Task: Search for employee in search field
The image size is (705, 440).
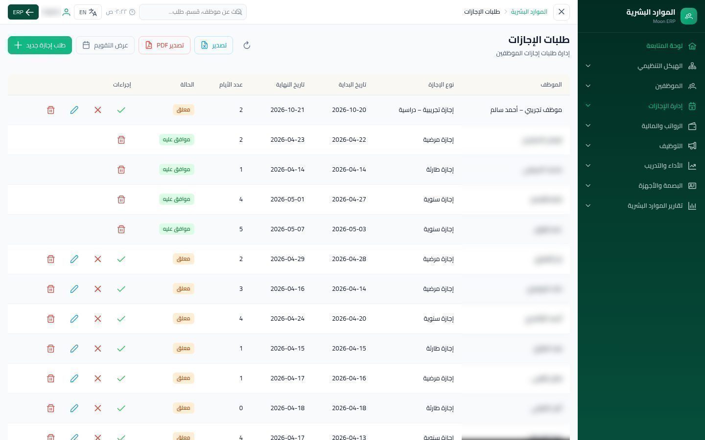Action: [193, 12]
